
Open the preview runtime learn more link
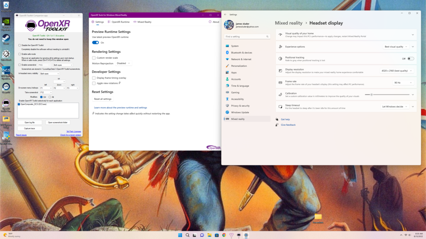tap(121, 108)
